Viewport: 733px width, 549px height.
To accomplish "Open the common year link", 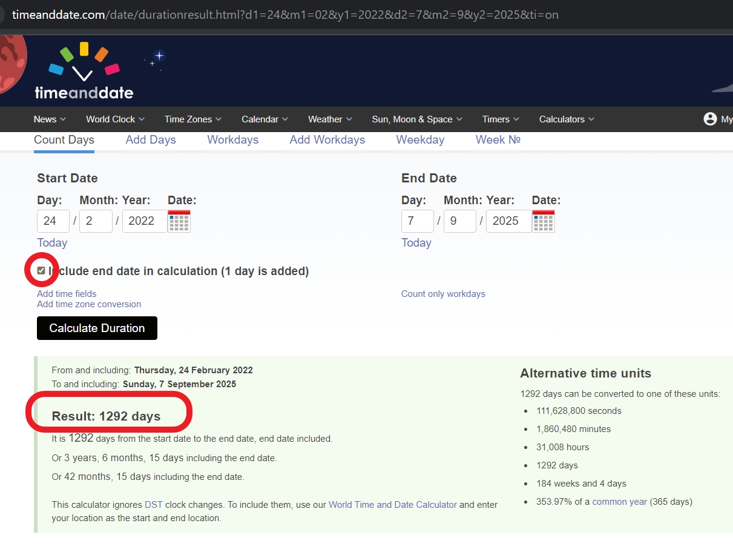I will [620, 502].
